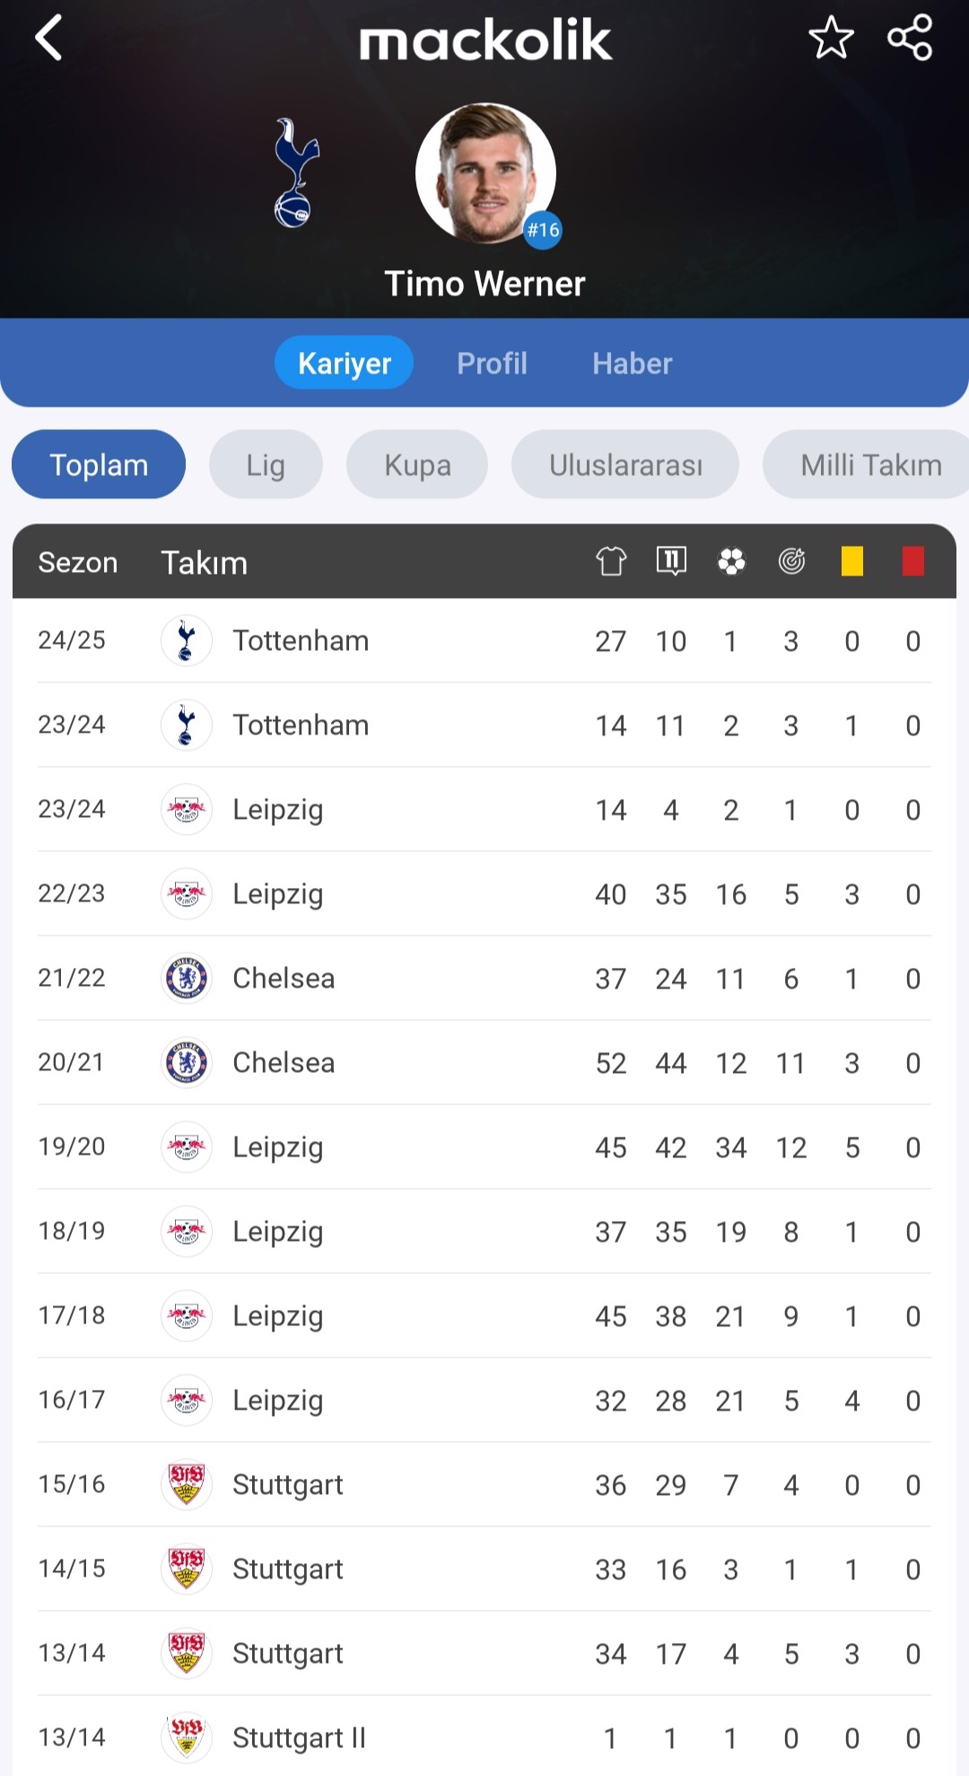Open the 20/21 Chelsea season row
The image size is (969, 1776).
click(x=484, y=1063)
